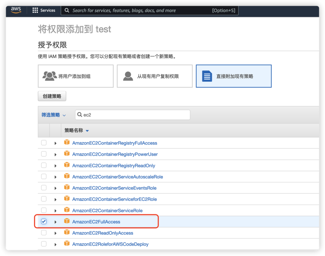Expand AmazonEC2RoleforAWSCodeDeploy policy details

[x=55, y=245]
